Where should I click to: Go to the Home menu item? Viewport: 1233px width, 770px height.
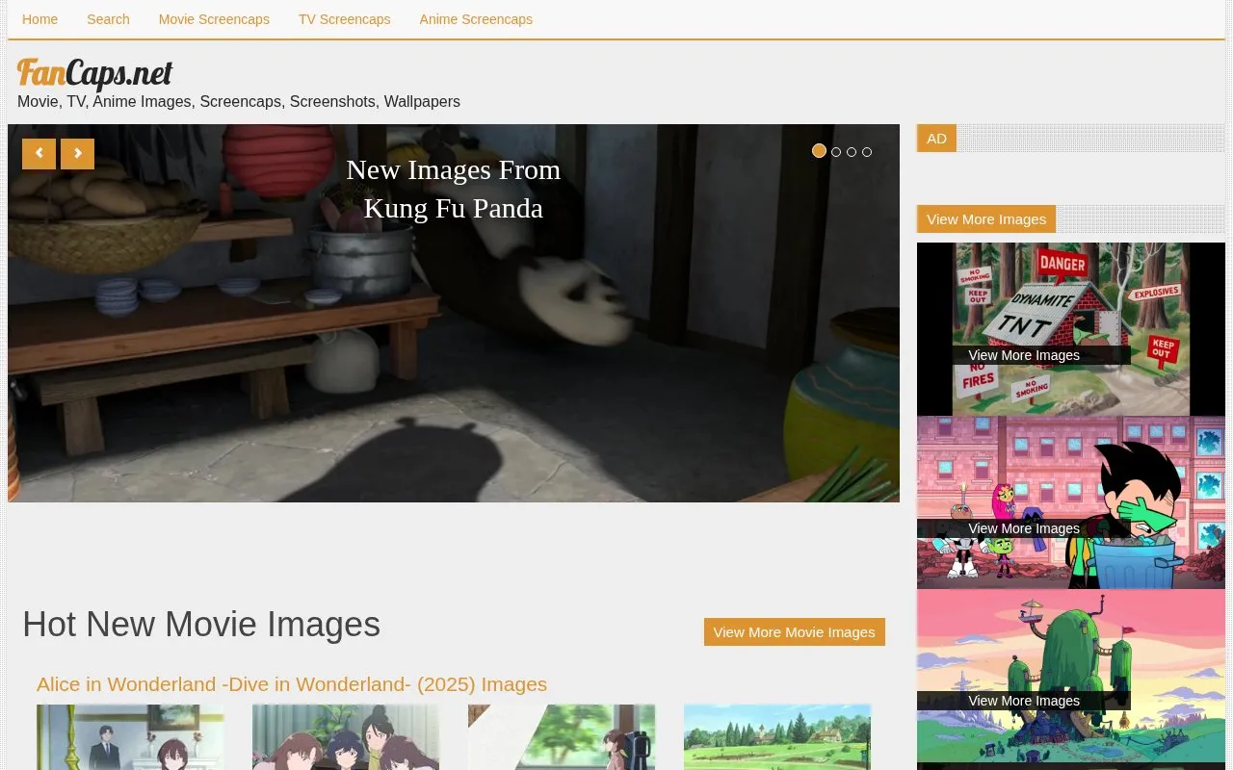coord(39,19)
